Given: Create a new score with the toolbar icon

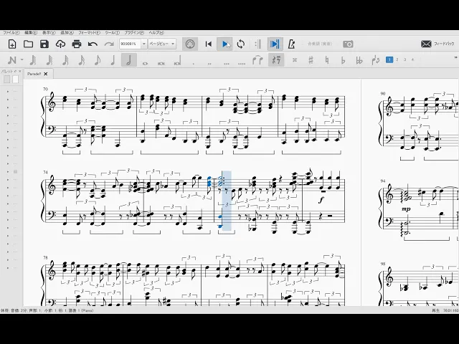Looking at the screenshot, I should pyautogui.click(x=12, y=44).
